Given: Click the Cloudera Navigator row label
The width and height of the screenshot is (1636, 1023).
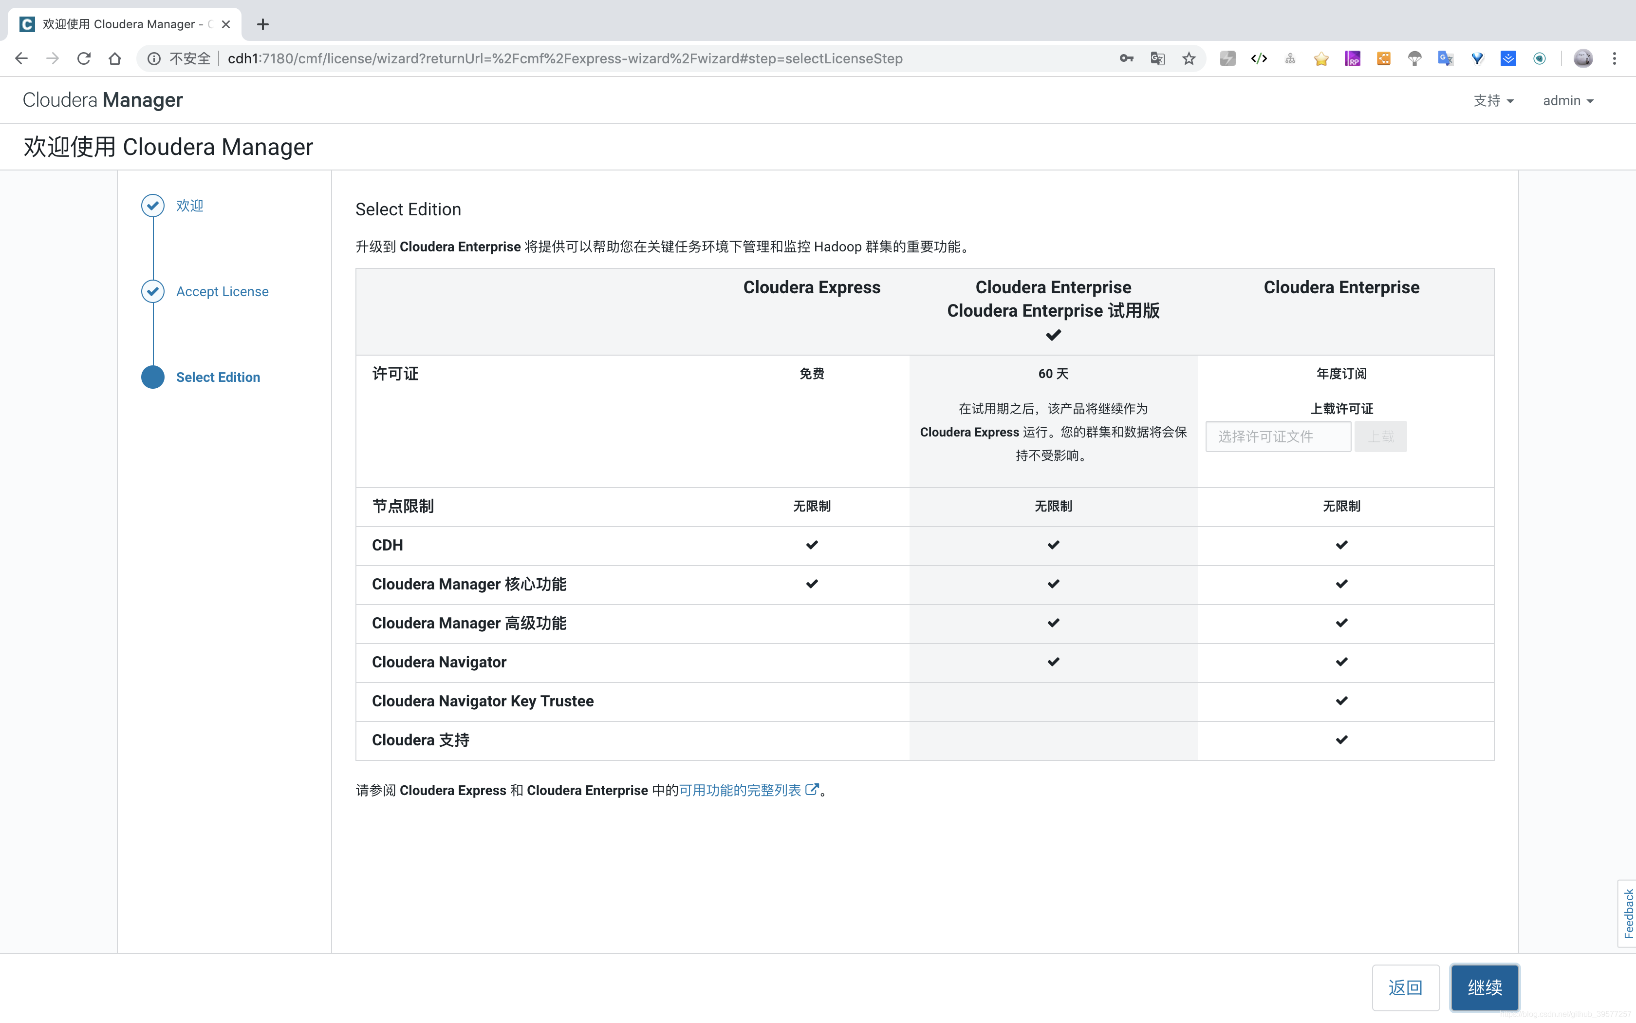Looking at the screenshot, I should pos(439,663).
